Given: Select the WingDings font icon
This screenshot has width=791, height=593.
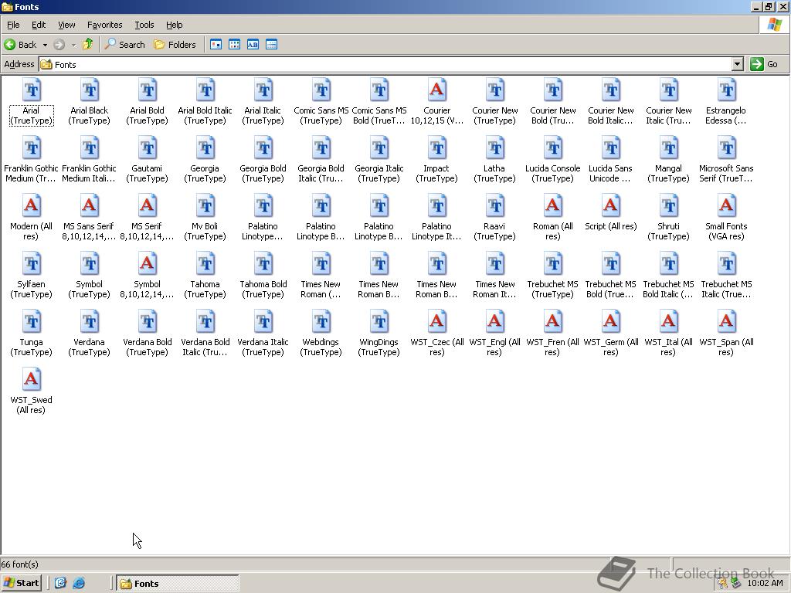Looking at the screenshot, I should click(x=379, y=322).
